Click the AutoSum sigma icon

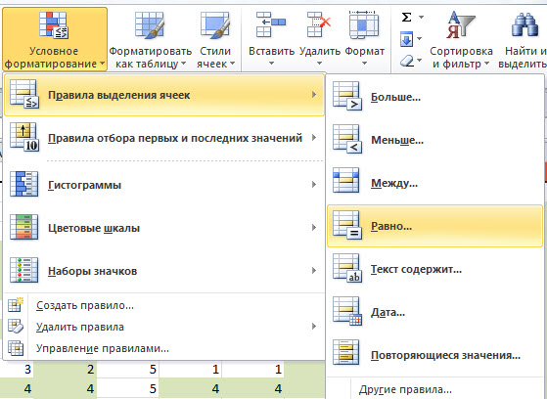406,17
